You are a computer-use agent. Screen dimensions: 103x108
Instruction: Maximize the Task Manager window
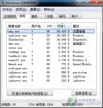pos(87,2)
